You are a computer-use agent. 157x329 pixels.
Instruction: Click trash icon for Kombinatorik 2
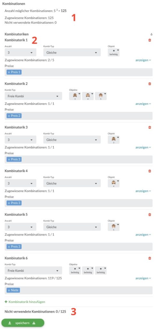click(x=149, y=84)
